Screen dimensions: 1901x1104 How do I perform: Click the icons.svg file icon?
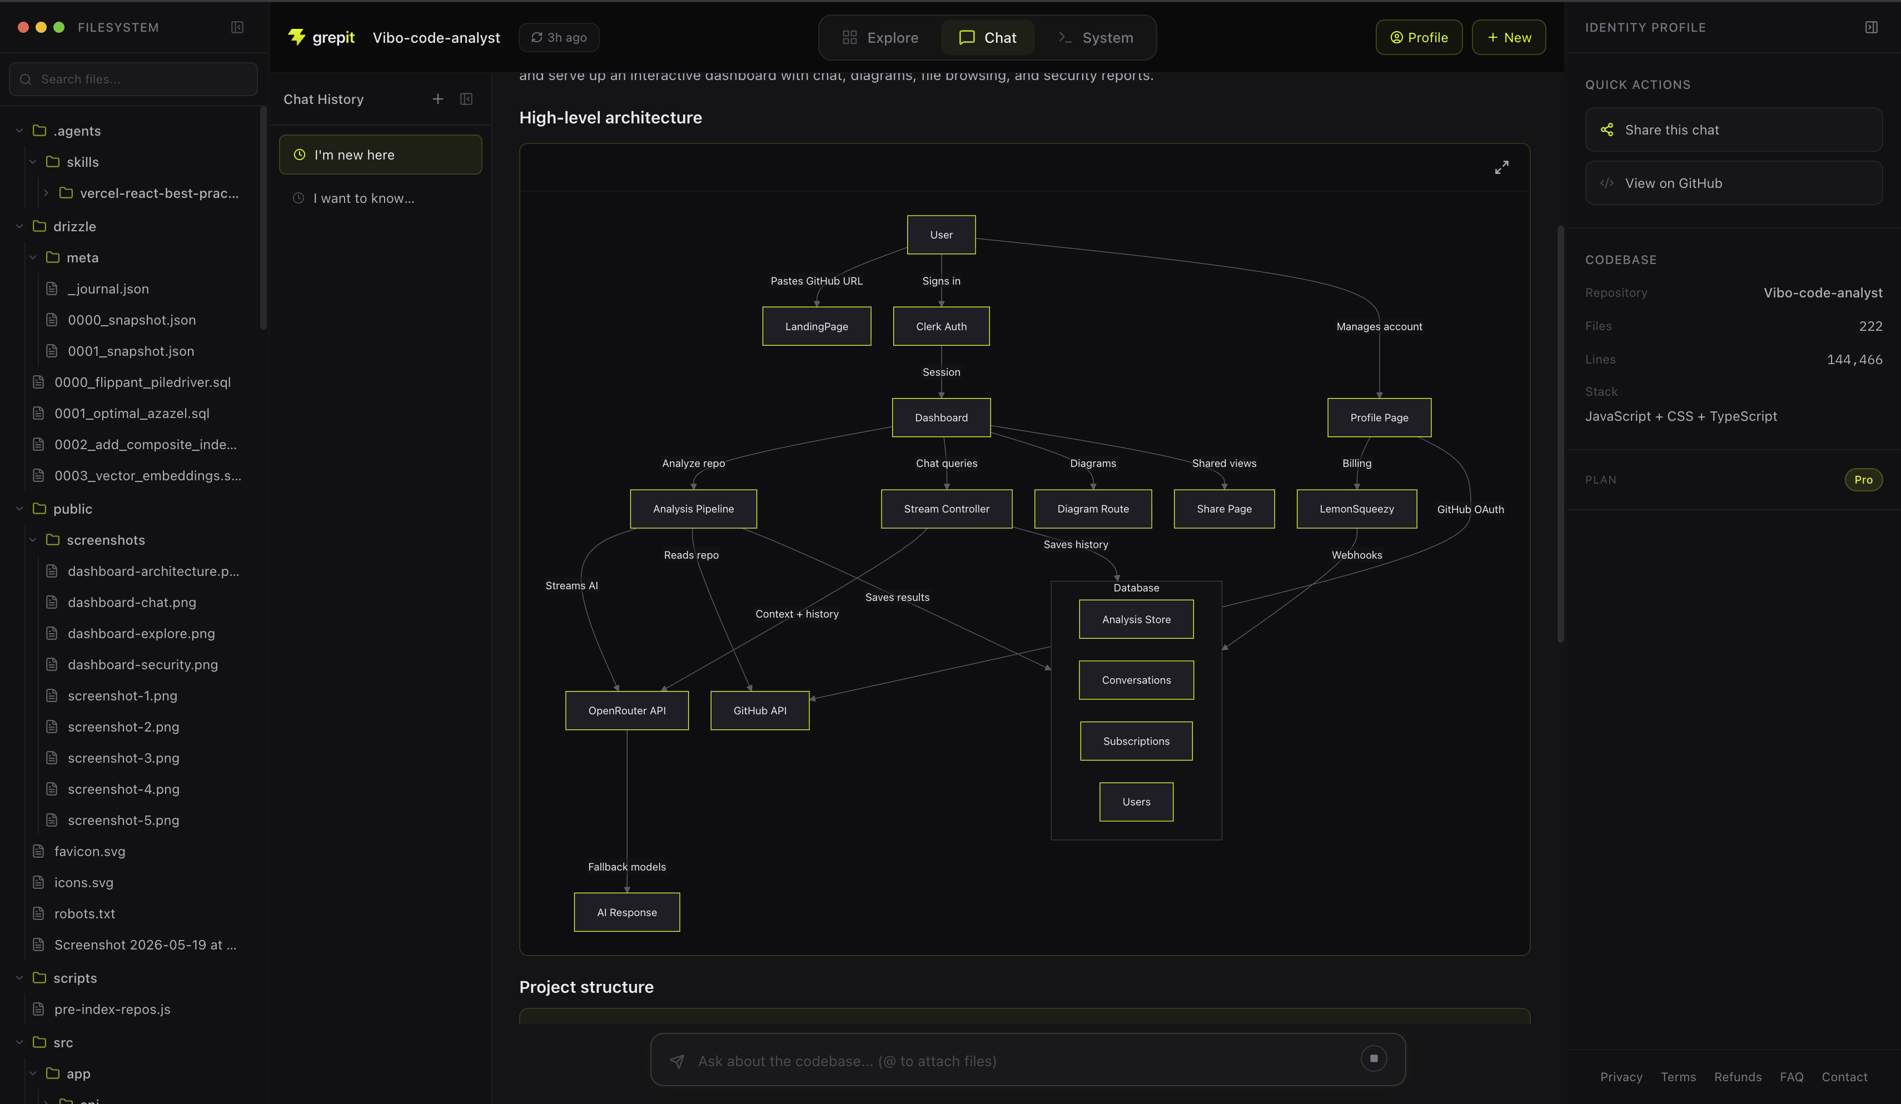pyautogui.click(x=38, y=882)
